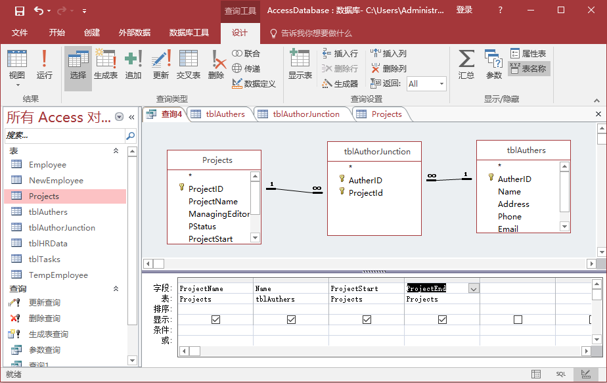Click Insert Rows (插入行)
This screenshot has height=383, width=607.
340,53
